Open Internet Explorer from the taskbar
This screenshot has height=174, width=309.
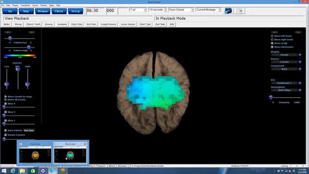click(x=13, y=171)
